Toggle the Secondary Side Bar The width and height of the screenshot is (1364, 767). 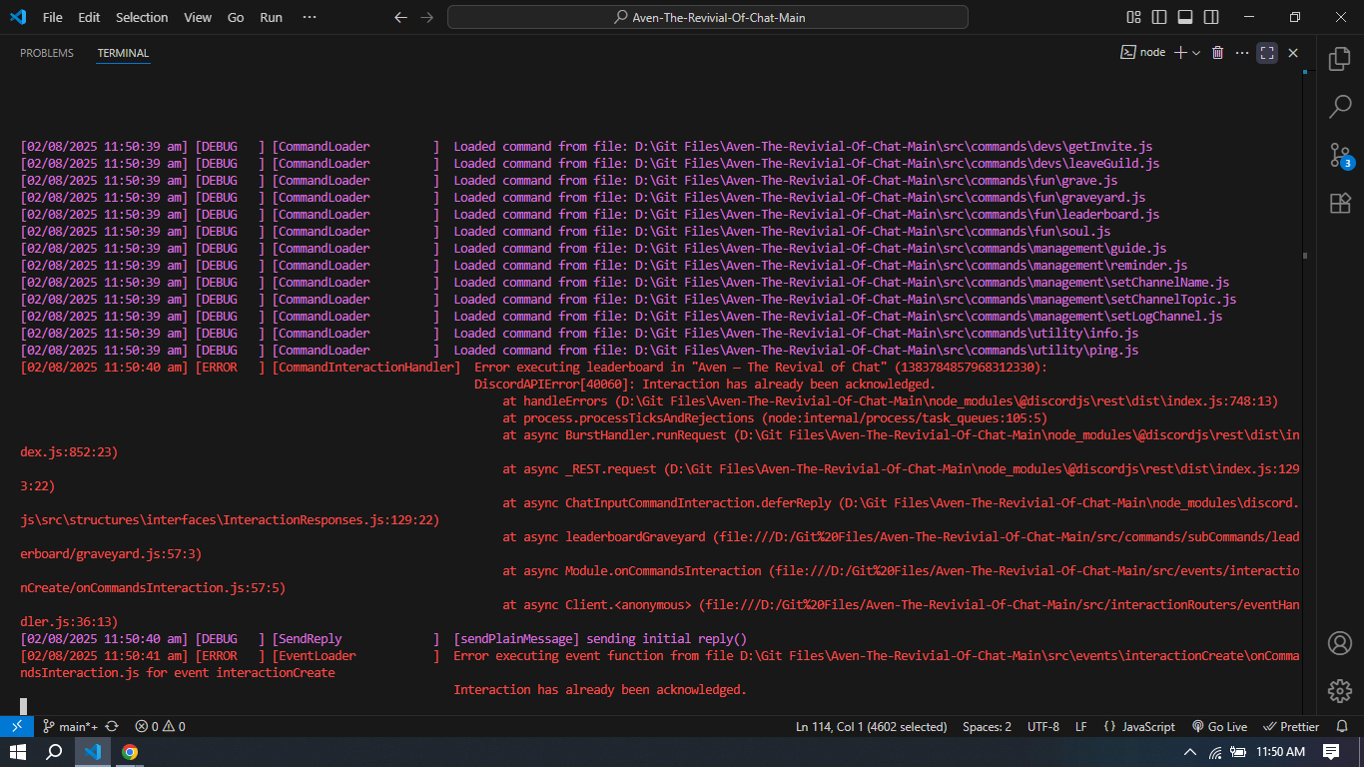1211,17
